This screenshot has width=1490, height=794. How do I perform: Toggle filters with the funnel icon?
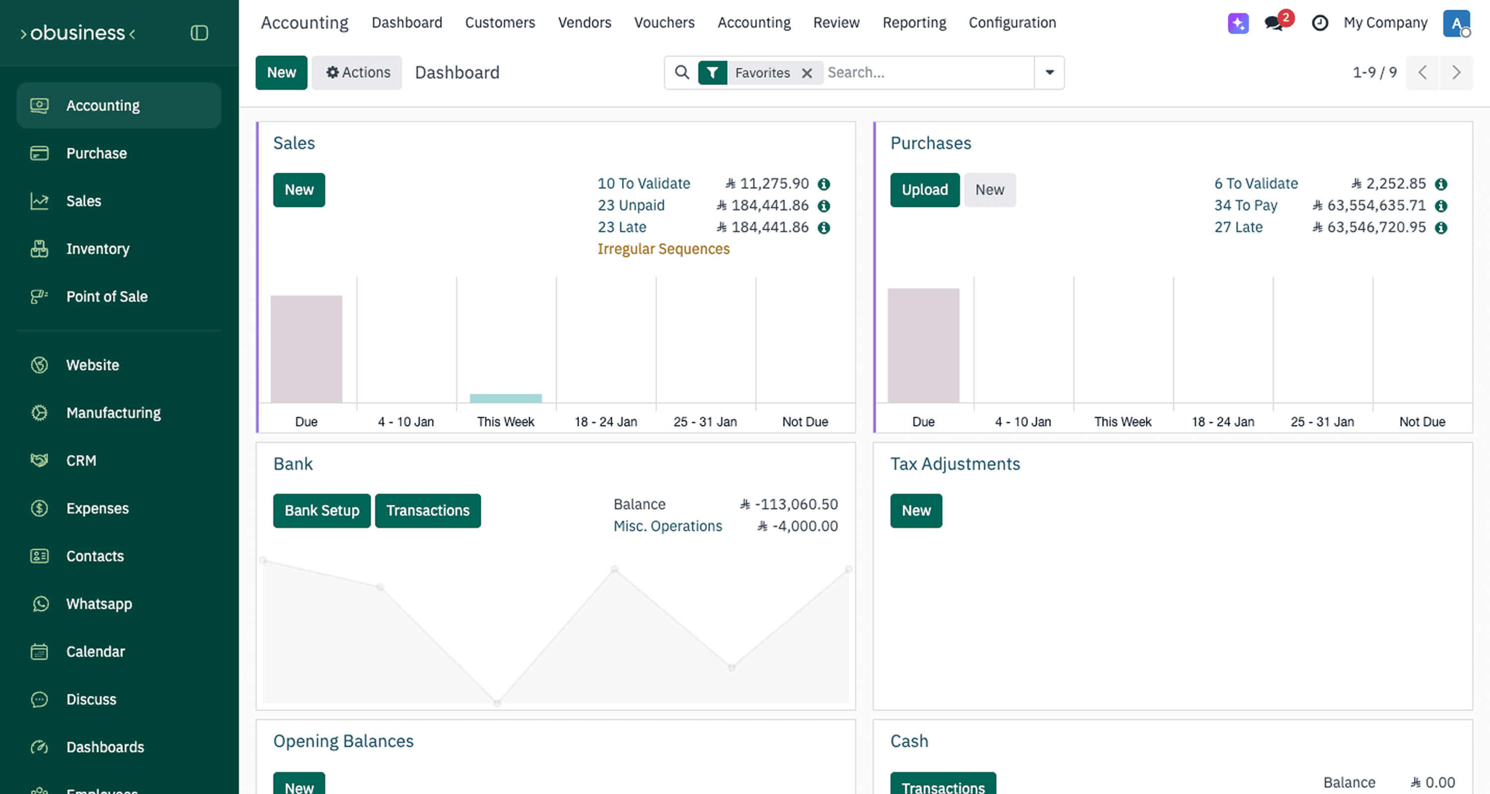[712, 73]
